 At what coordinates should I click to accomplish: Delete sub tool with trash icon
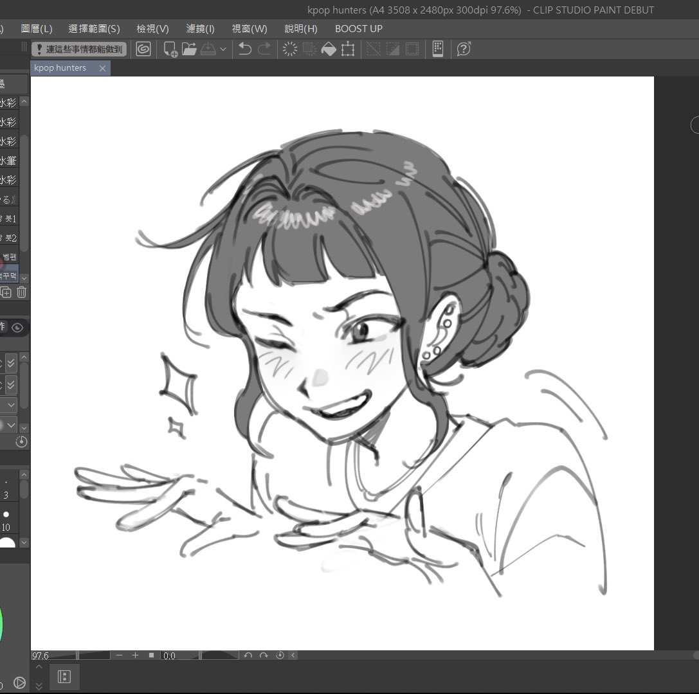[21, 292]
